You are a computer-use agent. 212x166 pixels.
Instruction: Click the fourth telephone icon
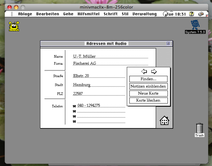pyautogui.click(x=74, y=121)
